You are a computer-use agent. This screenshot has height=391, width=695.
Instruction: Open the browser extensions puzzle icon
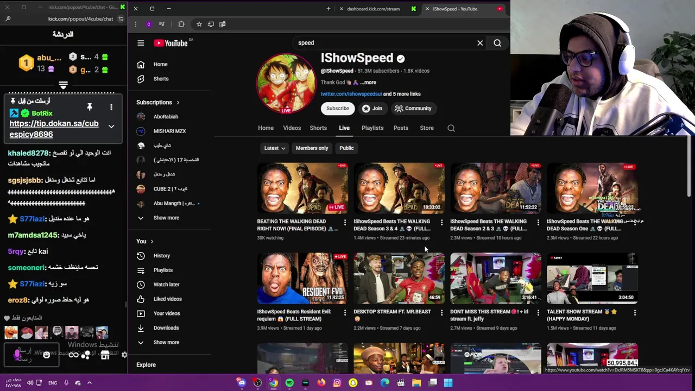coord(181,24)
